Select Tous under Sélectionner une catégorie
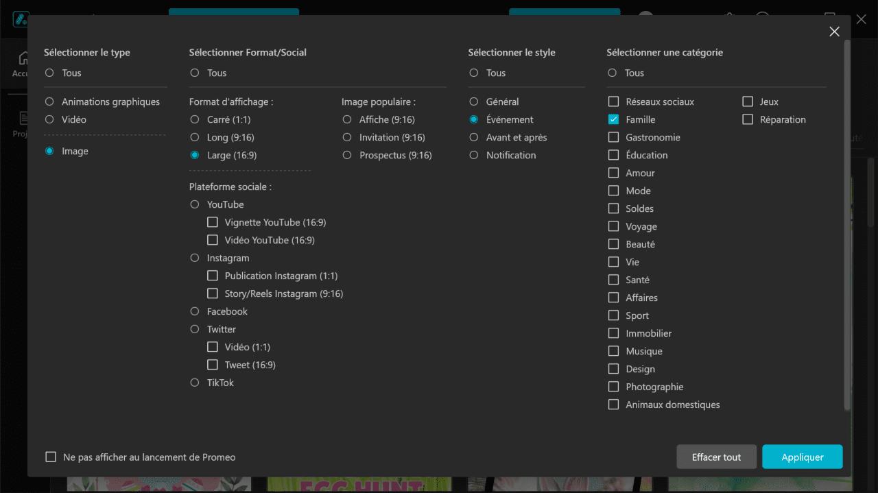The image size is (878, 493). (x=613, y=73)
